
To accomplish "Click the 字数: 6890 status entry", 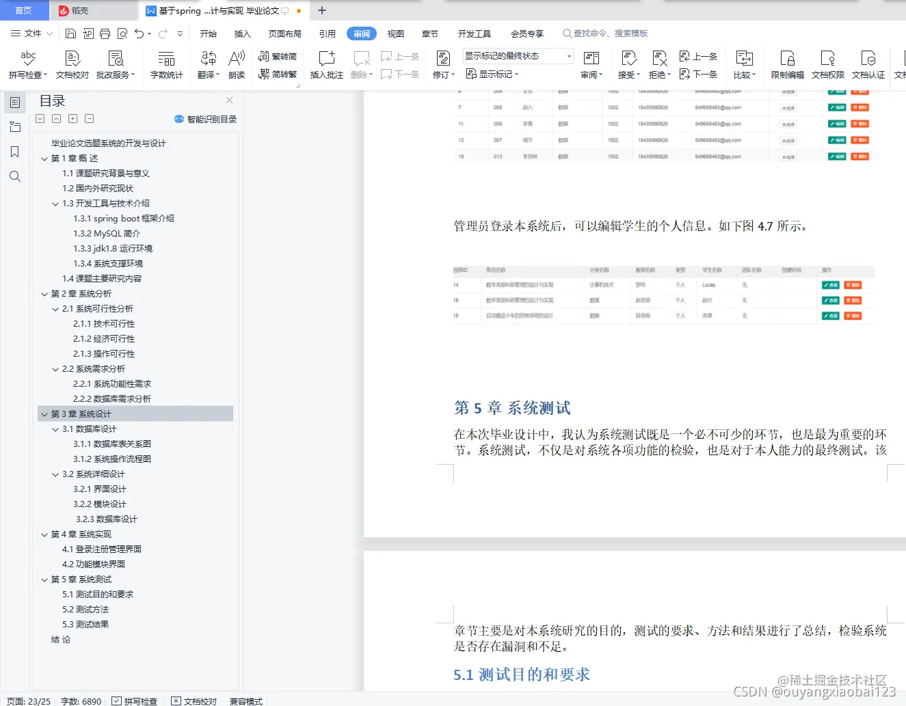I will click(x=81, y=701).
